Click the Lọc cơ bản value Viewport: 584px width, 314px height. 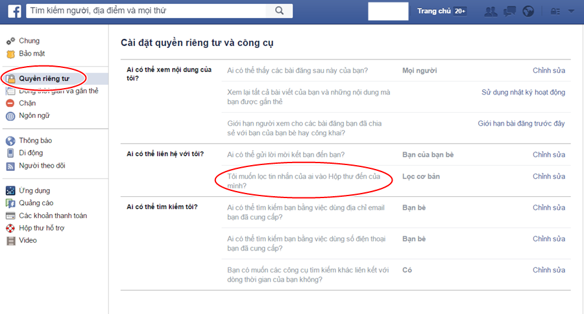[421, 176]
